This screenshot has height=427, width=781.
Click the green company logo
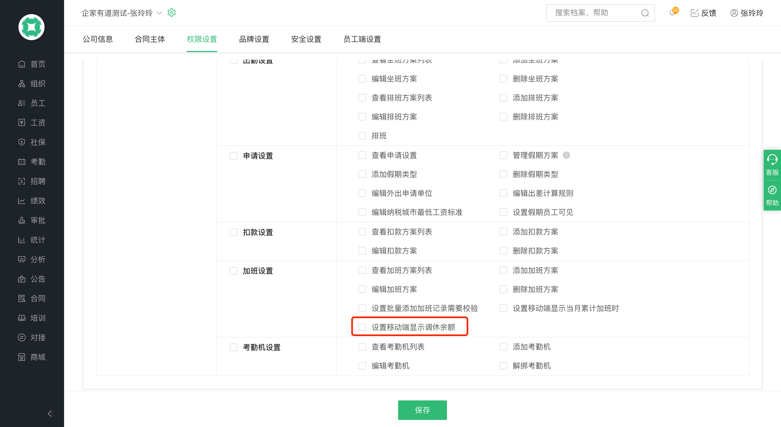tap(32, 27)
